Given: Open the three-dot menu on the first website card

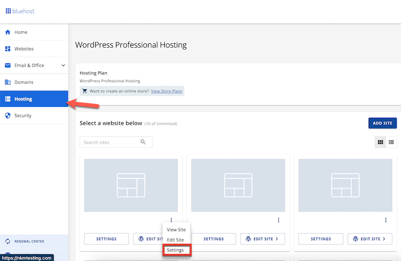Looking at the screenshot, I should pyautogui.click(x=171, y=220).
